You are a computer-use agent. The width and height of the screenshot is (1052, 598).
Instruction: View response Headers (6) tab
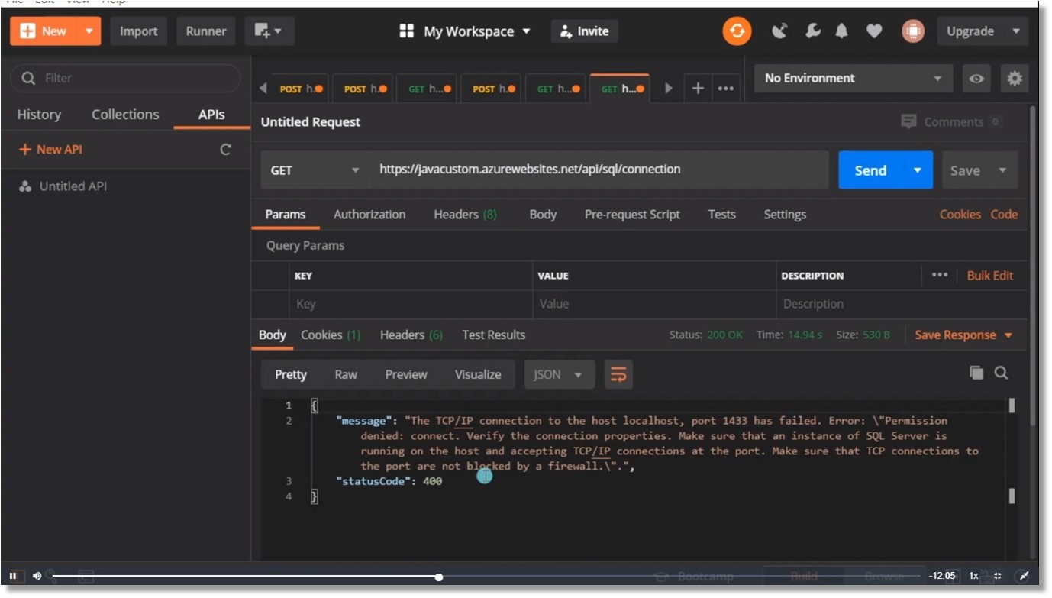point(411,335)
